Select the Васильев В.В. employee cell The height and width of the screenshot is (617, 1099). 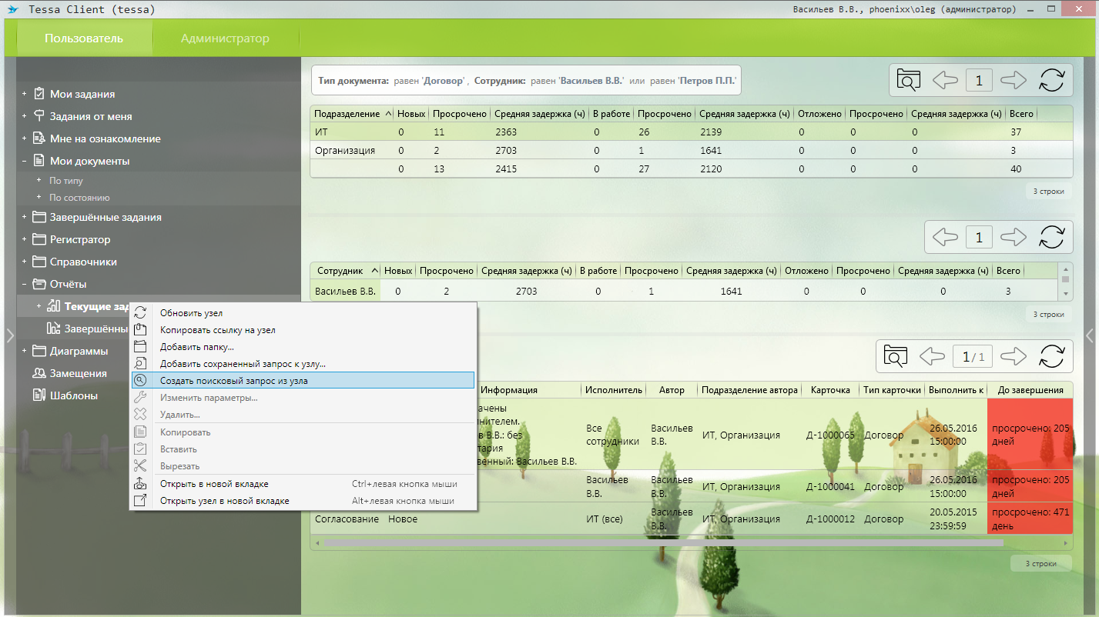[346, 292]
